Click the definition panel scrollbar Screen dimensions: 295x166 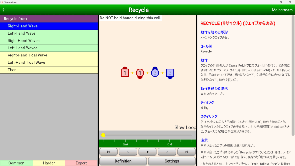click(293, 76)
